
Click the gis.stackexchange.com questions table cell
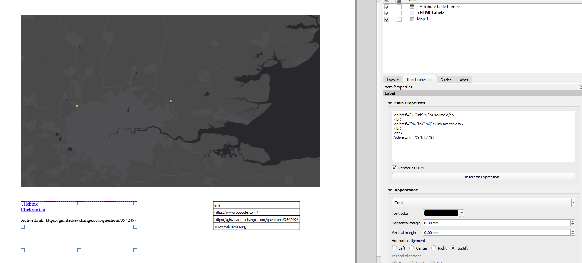click(257, 220)
